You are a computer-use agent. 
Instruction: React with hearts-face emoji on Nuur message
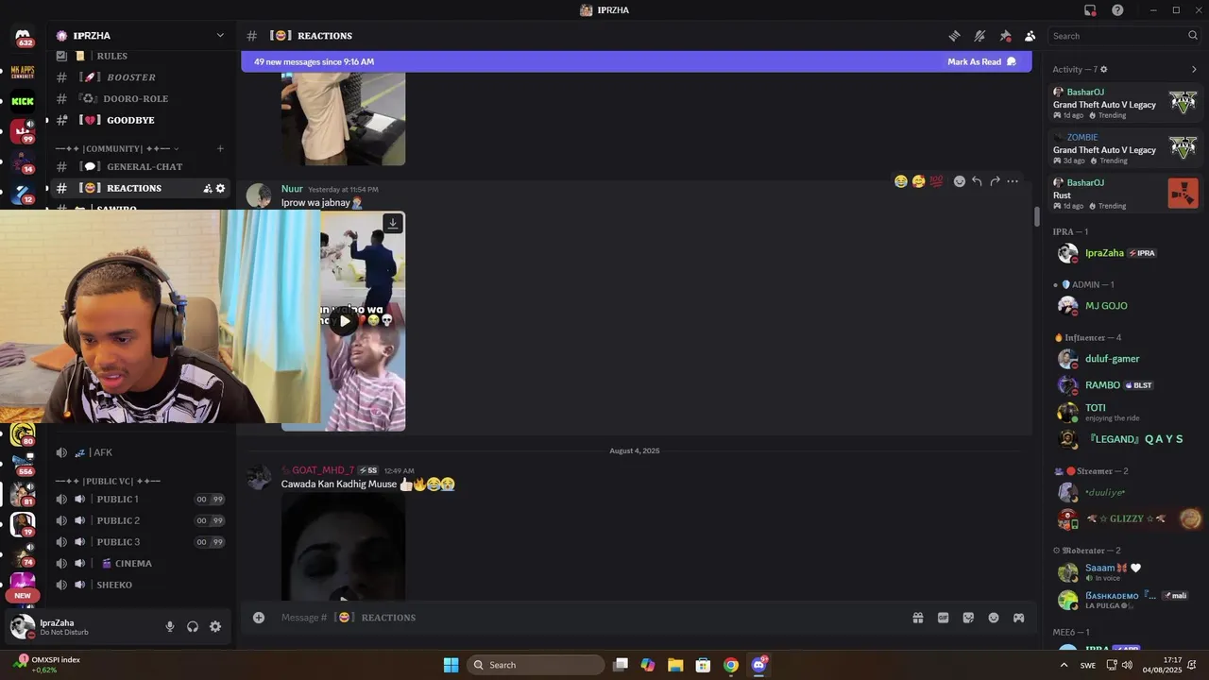coord(918,181)
